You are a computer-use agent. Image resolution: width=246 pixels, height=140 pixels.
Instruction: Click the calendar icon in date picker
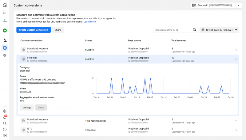point(203,30)
